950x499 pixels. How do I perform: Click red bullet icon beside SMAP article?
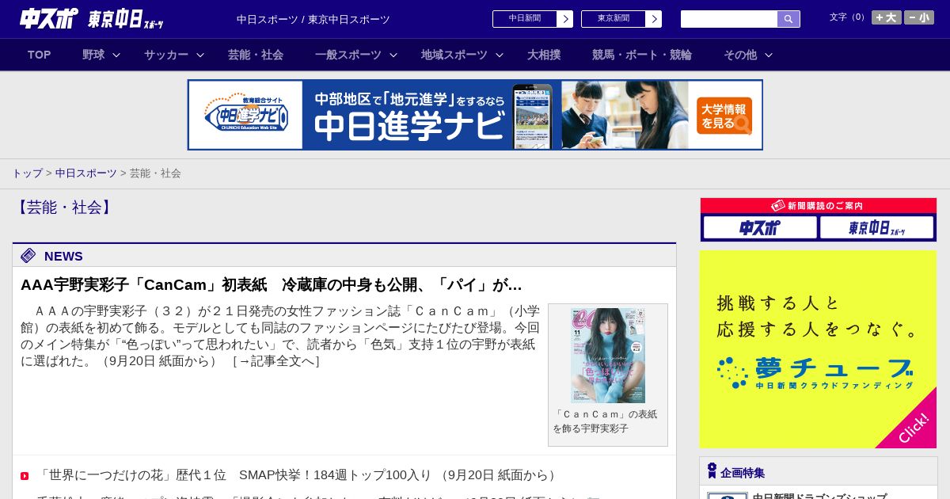pos(25,476)
